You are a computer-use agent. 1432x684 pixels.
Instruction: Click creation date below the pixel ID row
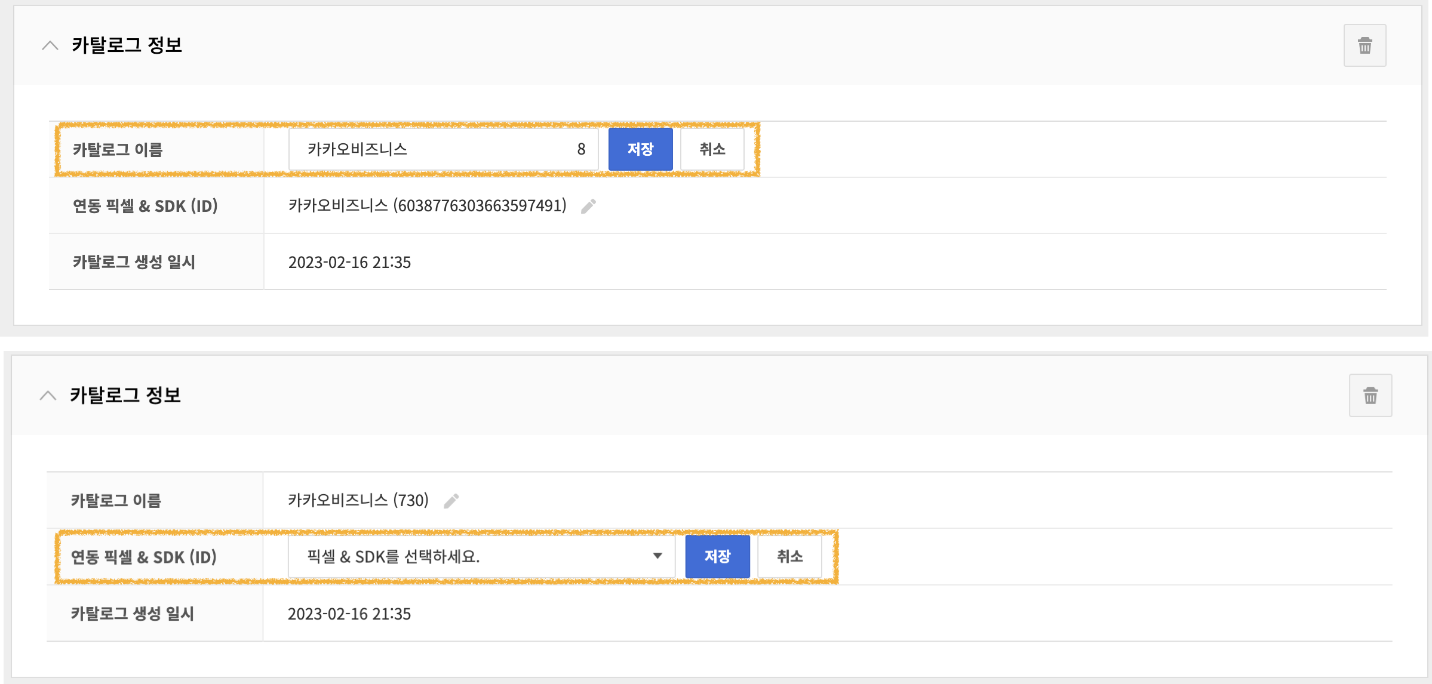(x=349, y=263)
